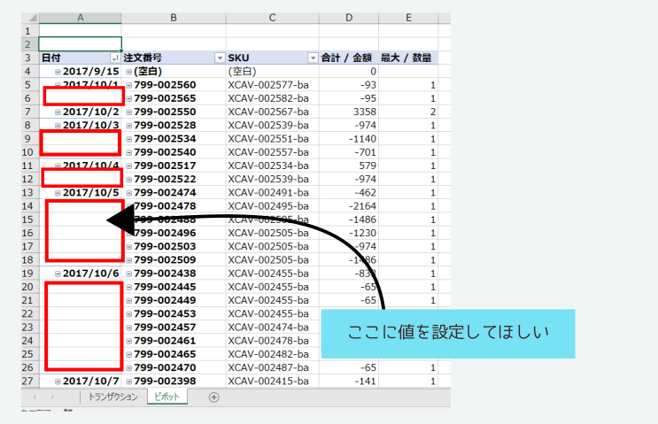Click cell with SKU XCAV-002491-ba
Viewport: 658px width, 424px height.
point(273,193)
